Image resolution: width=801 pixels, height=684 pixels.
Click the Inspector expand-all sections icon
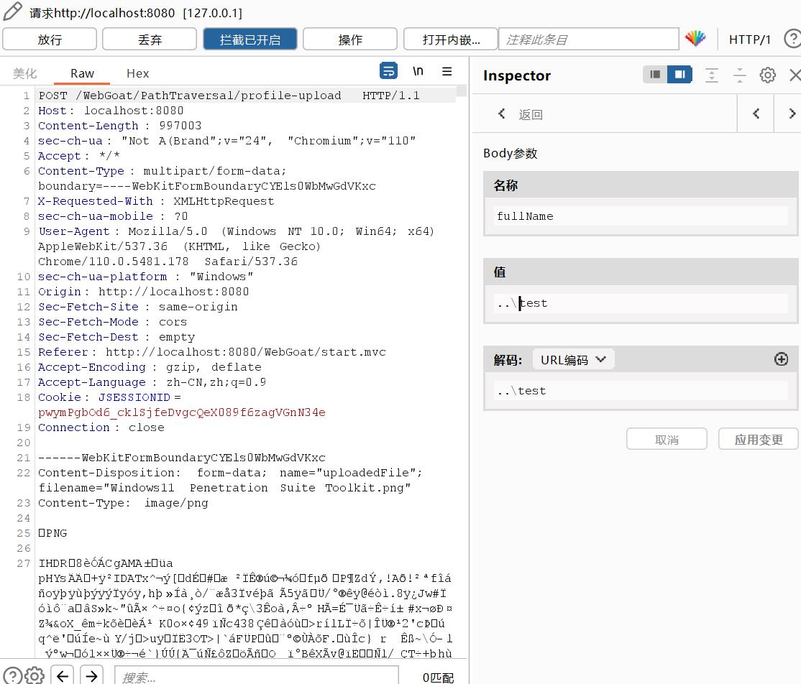click(712, 75)
